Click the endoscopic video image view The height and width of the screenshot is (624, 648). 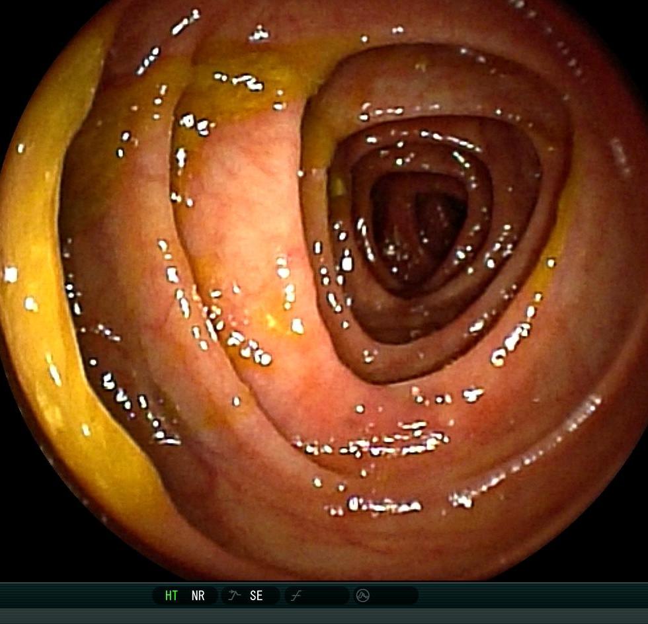tap(324, 290)
